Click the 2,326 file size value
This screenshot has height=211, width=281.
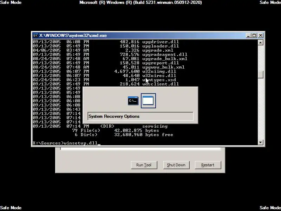132,50
